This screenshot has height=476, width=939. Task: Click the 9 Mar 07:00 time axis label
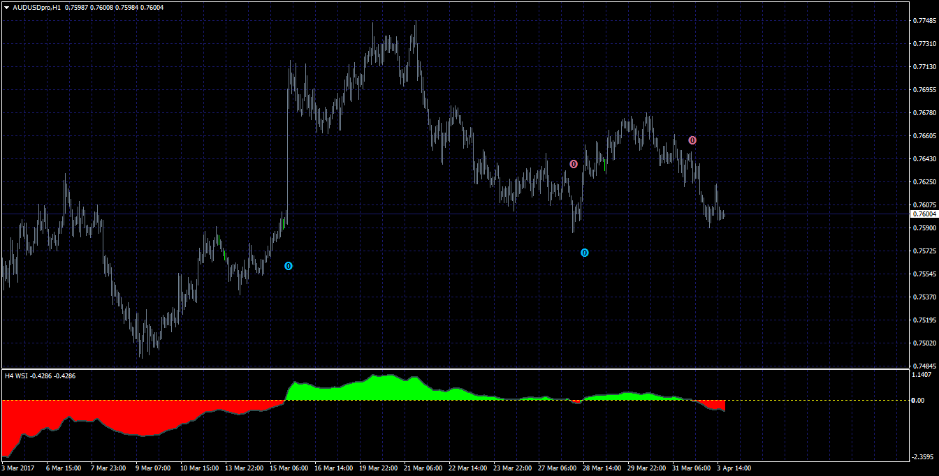tap(153, 468)
